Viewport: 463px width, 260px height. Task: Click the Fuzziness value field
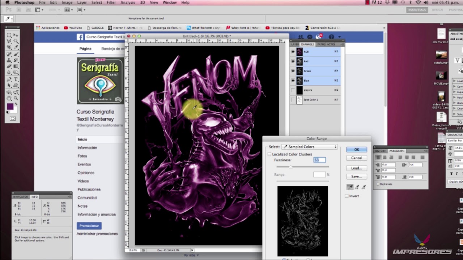[319, 160]
